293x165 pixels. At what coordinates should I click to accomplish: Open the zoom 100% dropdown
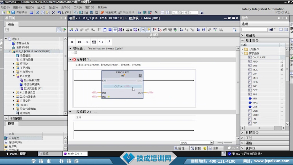[212, 142]
